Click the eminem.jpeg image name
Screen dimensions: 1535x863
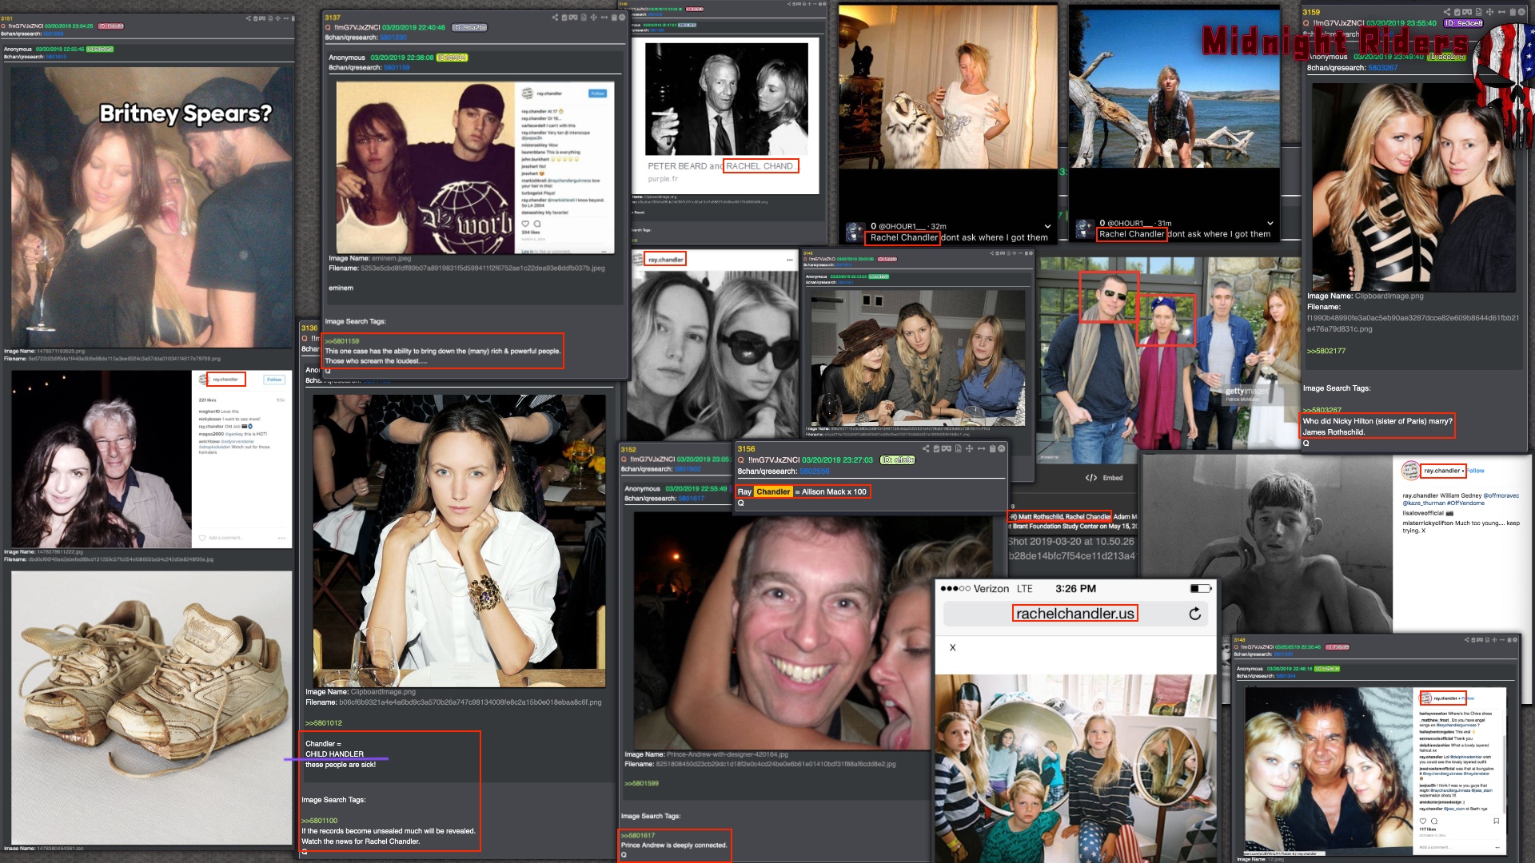click(391, 258)
